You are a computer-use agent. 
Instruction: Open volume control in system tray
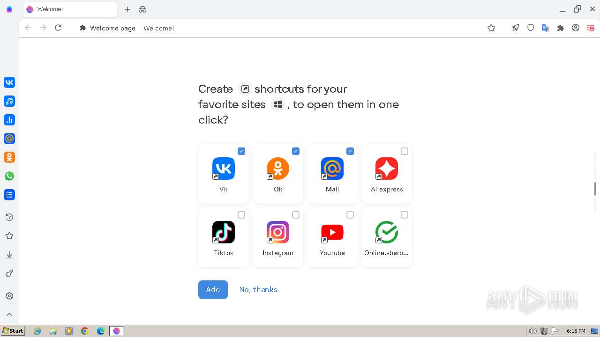click(x=532, y=331)
